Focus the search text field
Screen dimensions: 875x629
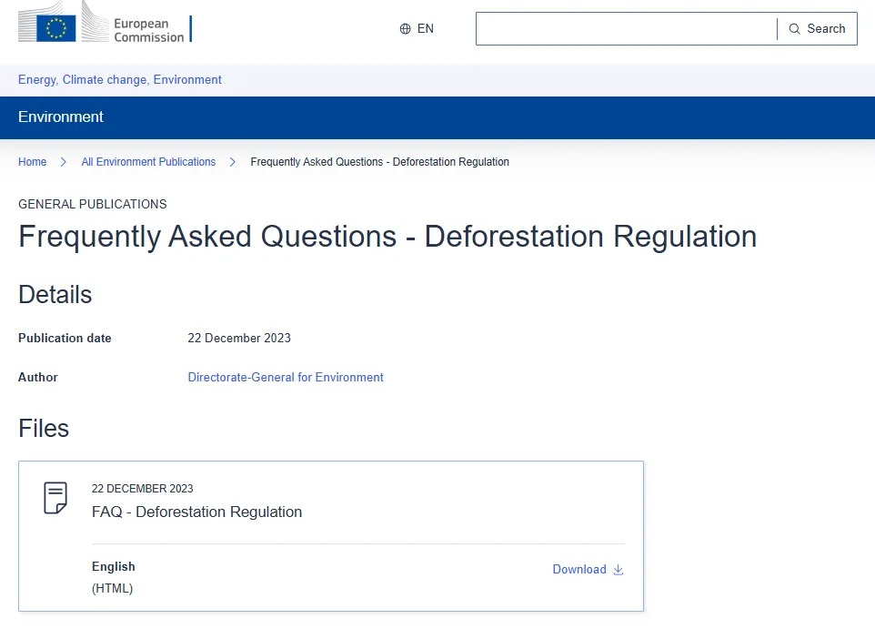[626, 29]
